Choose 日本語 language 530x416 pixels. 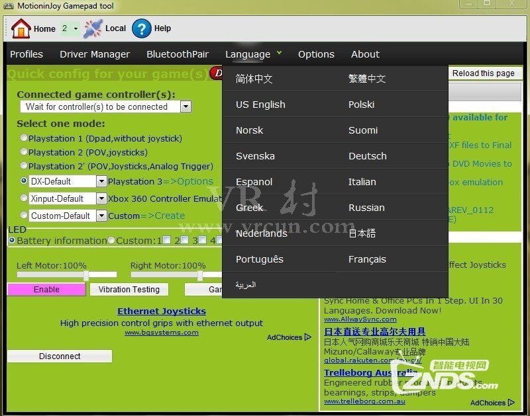tap(362, 233)
